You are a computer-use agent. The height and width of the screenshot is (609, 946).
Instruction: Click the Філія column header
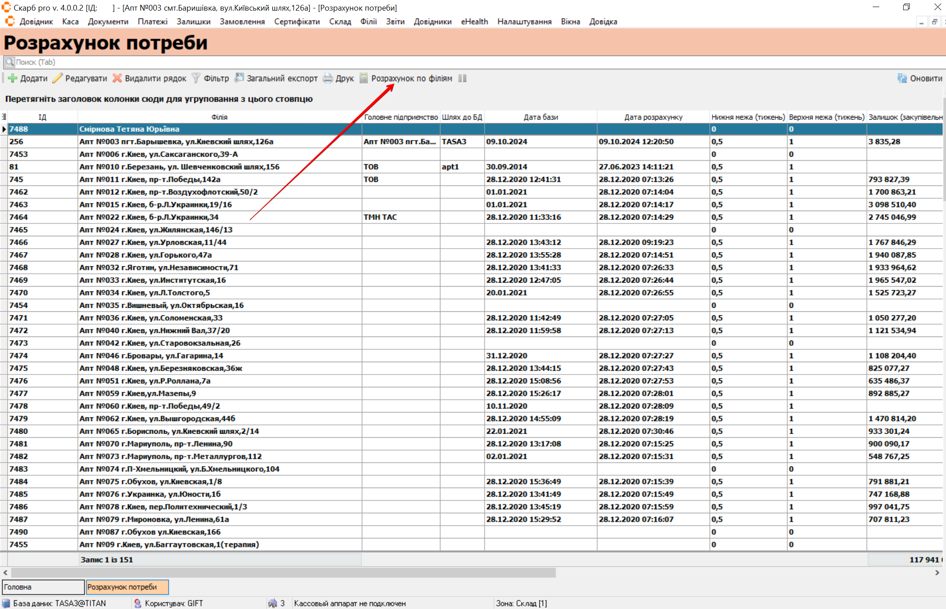tap(219, 117)
